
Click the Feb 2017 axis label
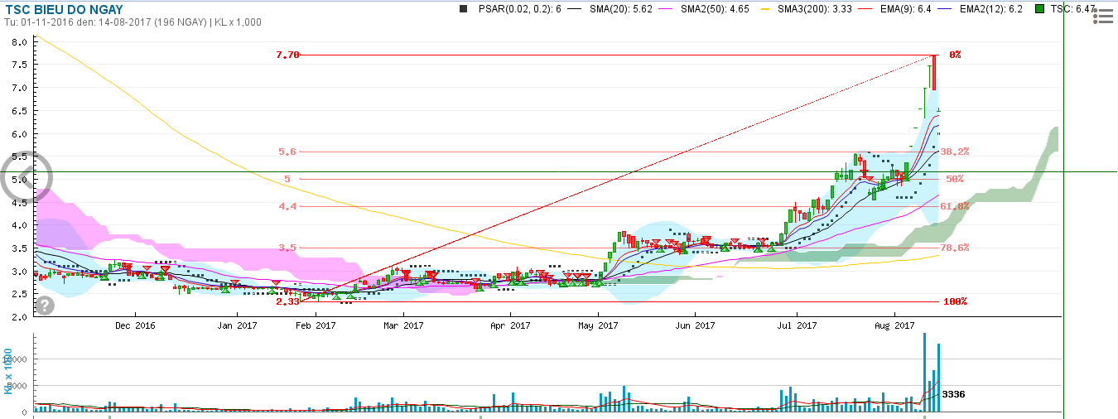coord(315,325)
